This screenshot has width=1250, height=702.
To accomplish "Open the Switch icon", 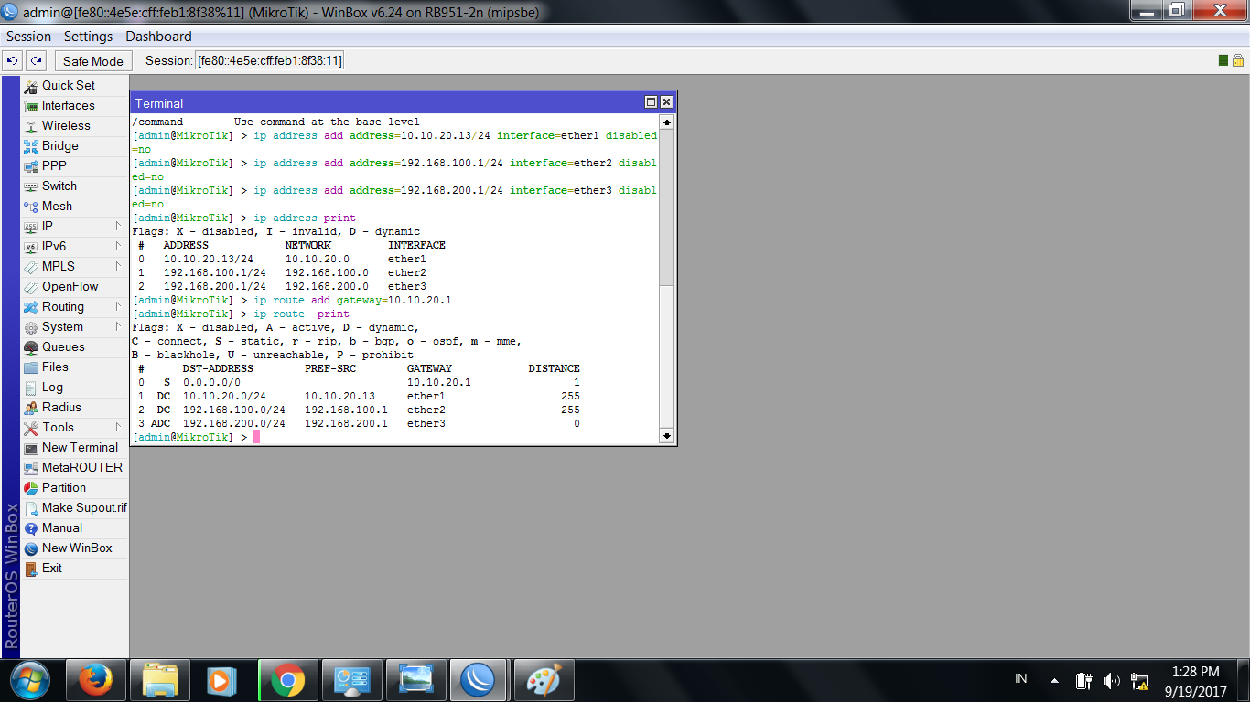I will pyautogui.click(x=31, y=186).
